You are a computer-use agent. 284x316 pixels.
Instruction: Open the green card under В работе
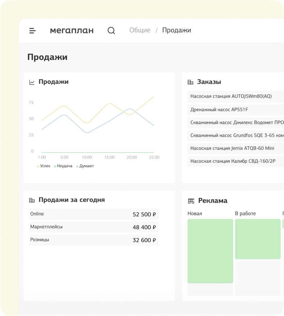258,239
